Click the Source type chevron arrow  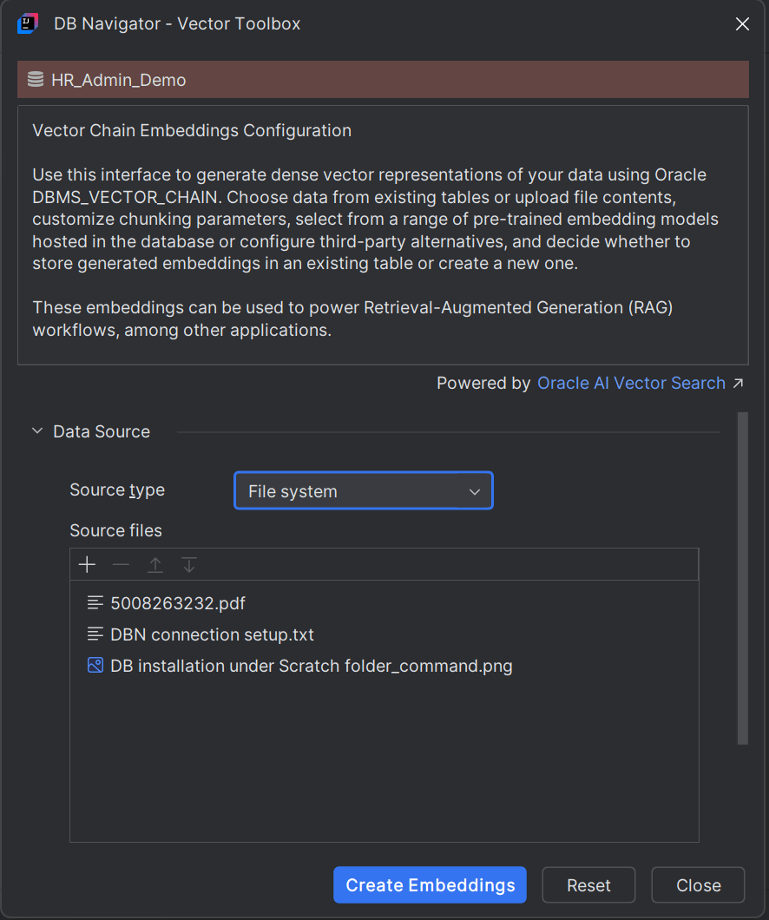pos(475,490)
